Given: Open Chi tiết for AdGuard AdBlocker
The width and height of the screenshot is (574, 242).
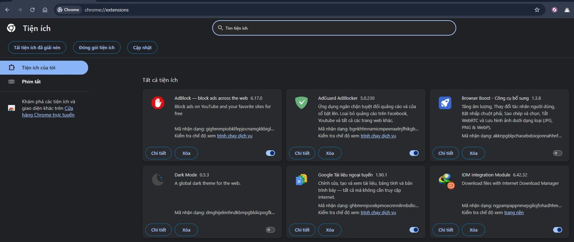Looking at the screenshot, I should (x=302, y=153).
